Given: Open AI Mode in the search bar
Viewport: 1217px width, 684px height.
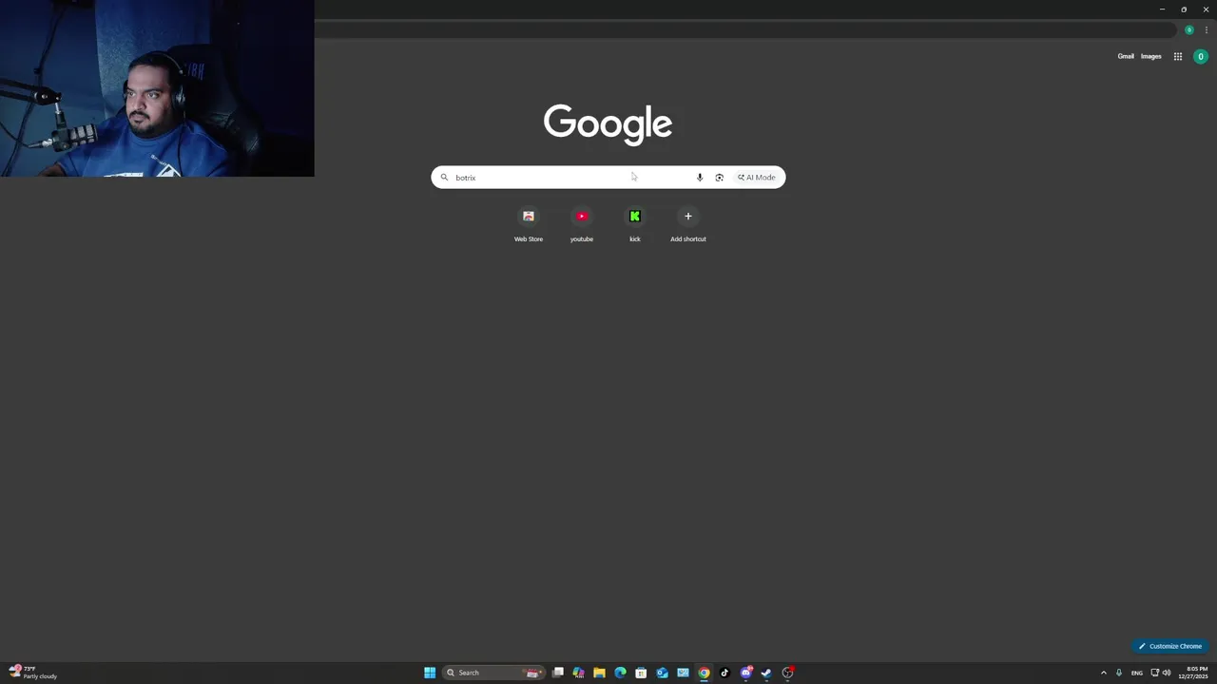Looking at the screenshot, I should pyautogui.click(x=757, y=178).
